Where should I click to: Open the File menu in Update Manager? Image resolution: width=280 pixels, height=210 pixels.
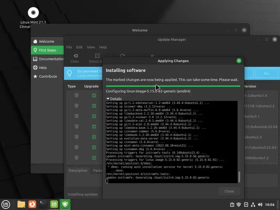(x=69, y=47)
